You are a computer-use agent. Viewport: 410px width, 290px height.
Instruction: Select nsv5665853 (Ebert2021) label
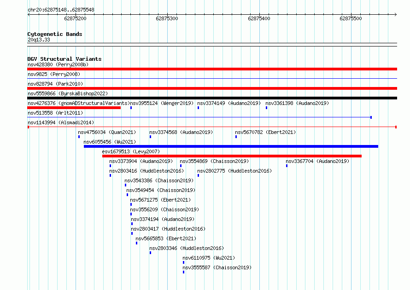166,238
